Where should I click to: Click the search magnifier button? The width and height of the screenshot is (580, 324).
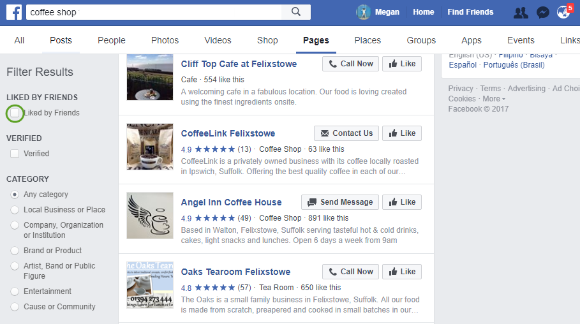coord(296,12)
